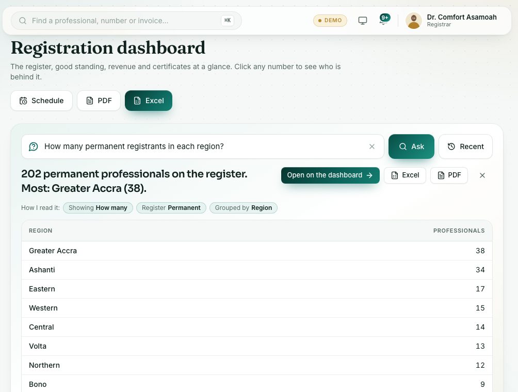Click the count 15 for Western

pos(480,308)
